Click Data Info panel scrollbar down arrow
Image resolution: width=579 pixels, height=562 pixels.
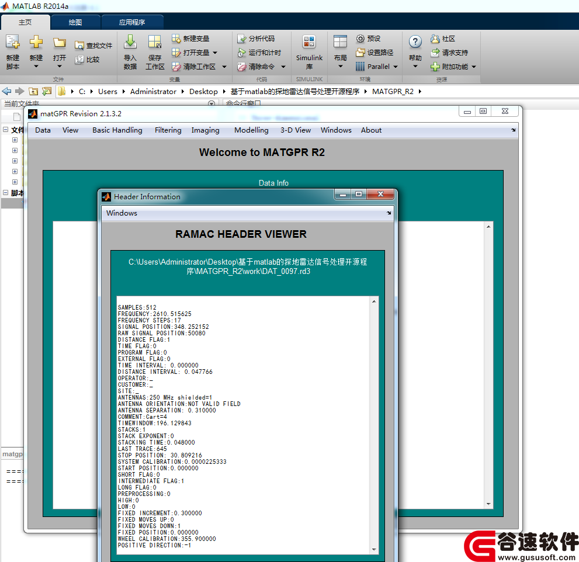(488, 504)
